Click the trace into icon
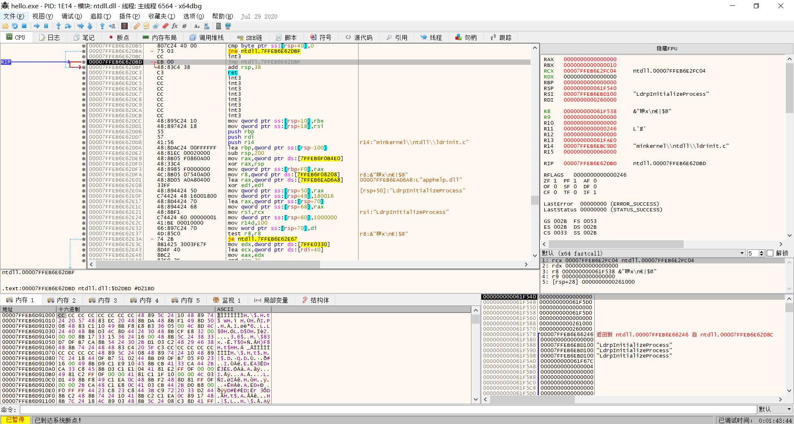 [81, 26]
